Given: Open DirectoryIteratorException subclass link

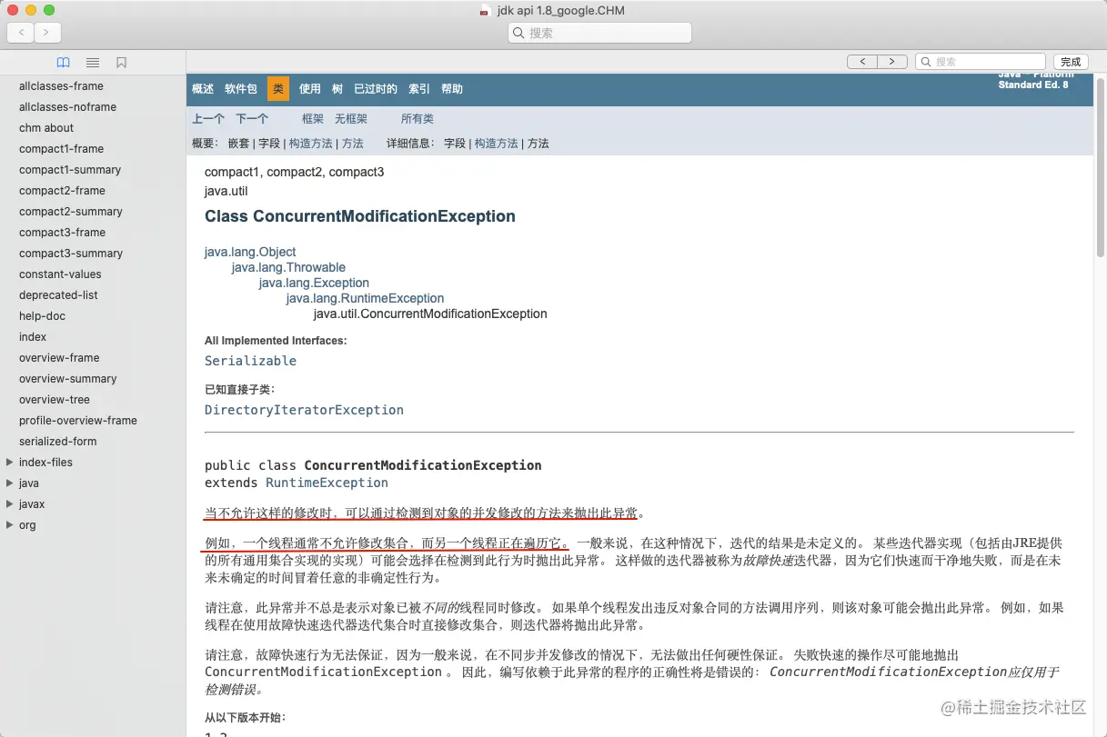Looking at the screenshot, I should coord(304,410).
